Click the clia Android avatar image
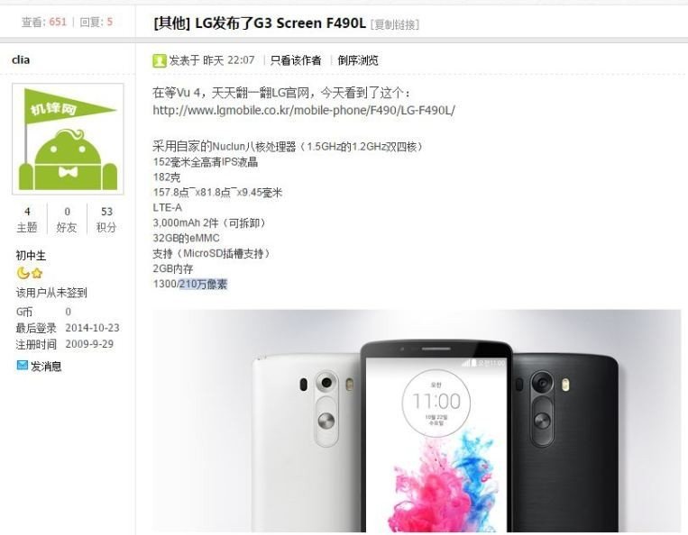 tap(68, 139)
